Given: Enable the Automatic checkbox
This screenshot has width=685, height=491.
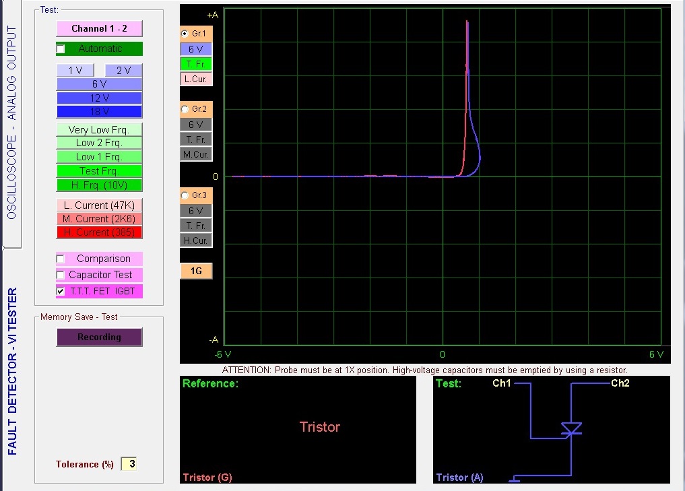Looking at the screenshot, I should (61, 49).
